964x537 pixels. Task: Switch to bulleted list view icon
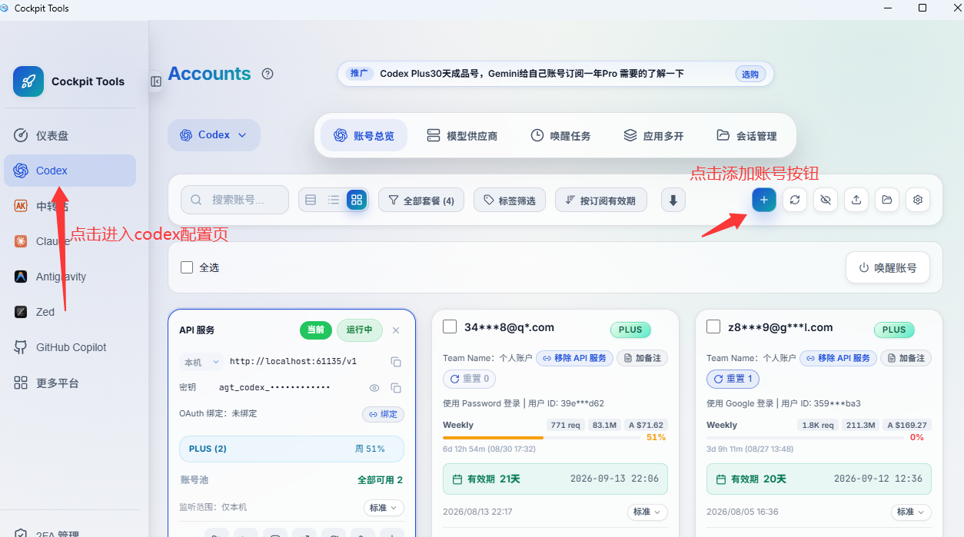click(334, 200)
